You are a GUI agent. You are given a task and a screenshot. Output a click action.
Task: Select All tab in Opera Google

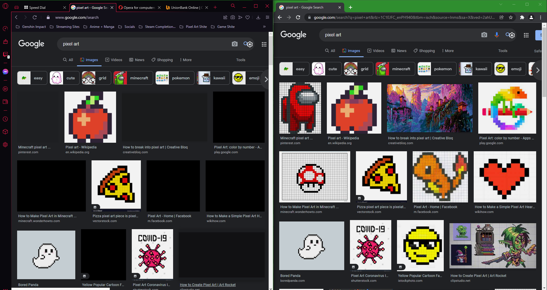coord(68,60)
